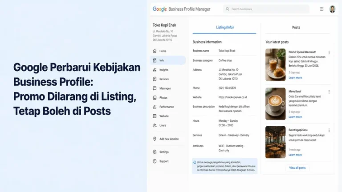
Task: Click the info icon in policy notice
Action: [x=195, y=162]
